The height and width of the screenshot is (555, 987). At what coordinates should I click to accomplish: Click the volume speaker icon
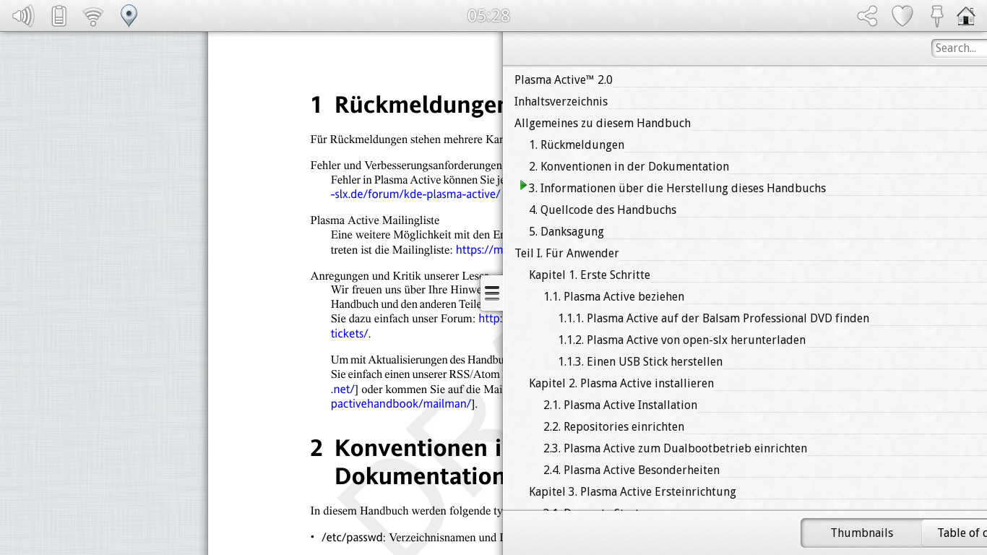pos(23,15)
